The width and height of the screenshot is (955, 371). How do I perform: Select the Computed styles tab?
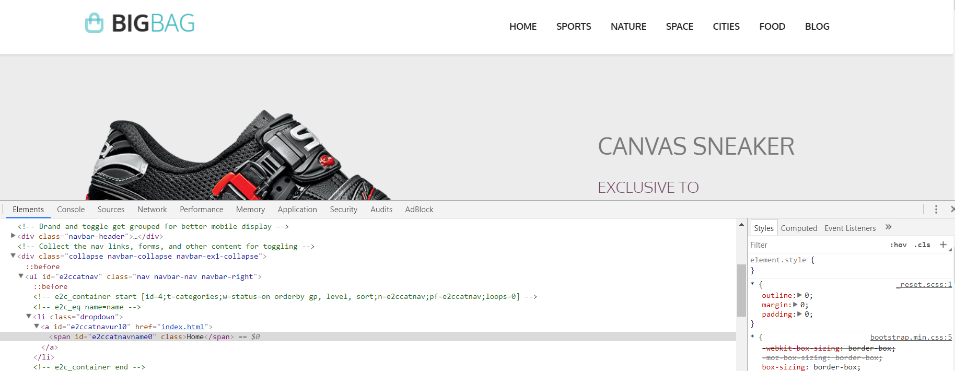(x=799, y=228)
